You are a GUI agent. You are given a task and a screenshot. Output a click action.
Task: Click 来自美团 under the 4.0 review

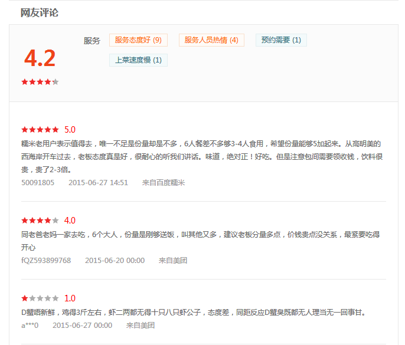173,260
